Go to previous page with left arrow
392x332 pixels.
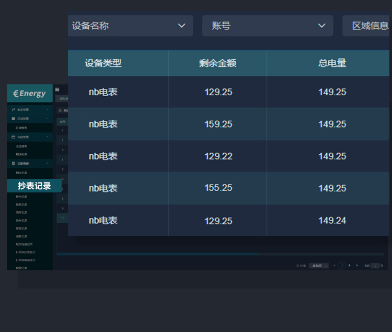[335, 266]
